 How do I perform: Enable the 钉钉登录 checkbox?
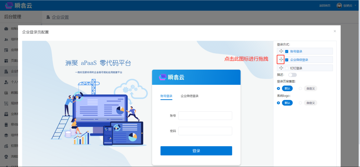pos(287,68)
